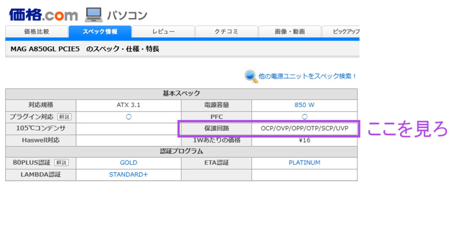Click the パソコン category text
The width and height of the screenshot is (457, 240).
click(127, 16)
